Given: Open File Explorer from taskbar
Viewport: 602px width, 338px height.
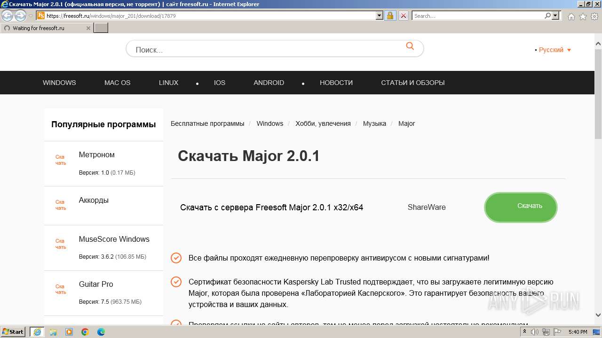Looking at the screenshot, I should 53,332.
